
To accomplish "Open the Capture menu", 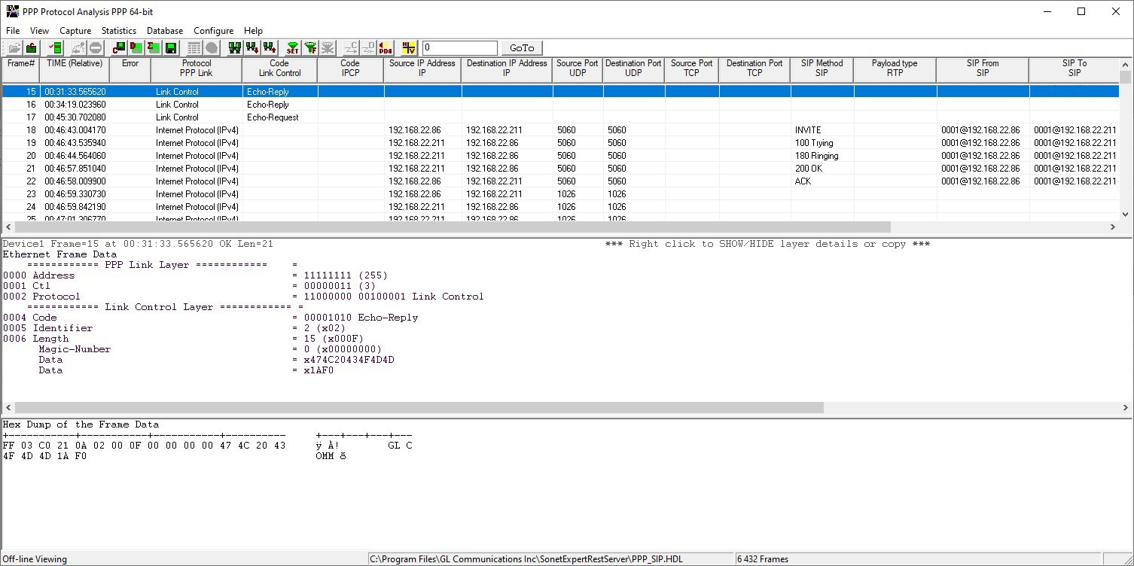I will [x=75, y=31].
